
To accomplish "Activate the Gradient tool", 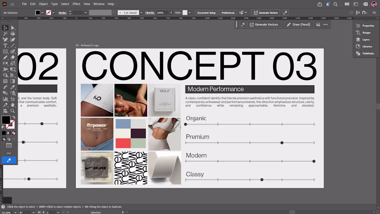I will pyautogui.click(x=13, y=81).
